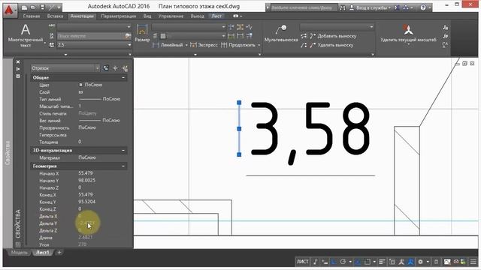Image resolution: width=481 pixels, height=270 pixels.
Task: Click the search keyword input field
Action: [x=304, y=7]
